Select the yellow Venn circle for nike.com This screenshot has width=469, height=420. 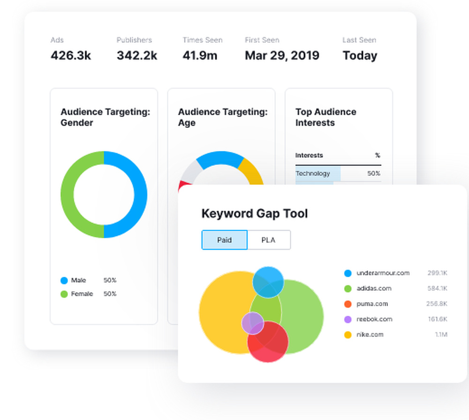pyautogui.click(x=225, y=310)
